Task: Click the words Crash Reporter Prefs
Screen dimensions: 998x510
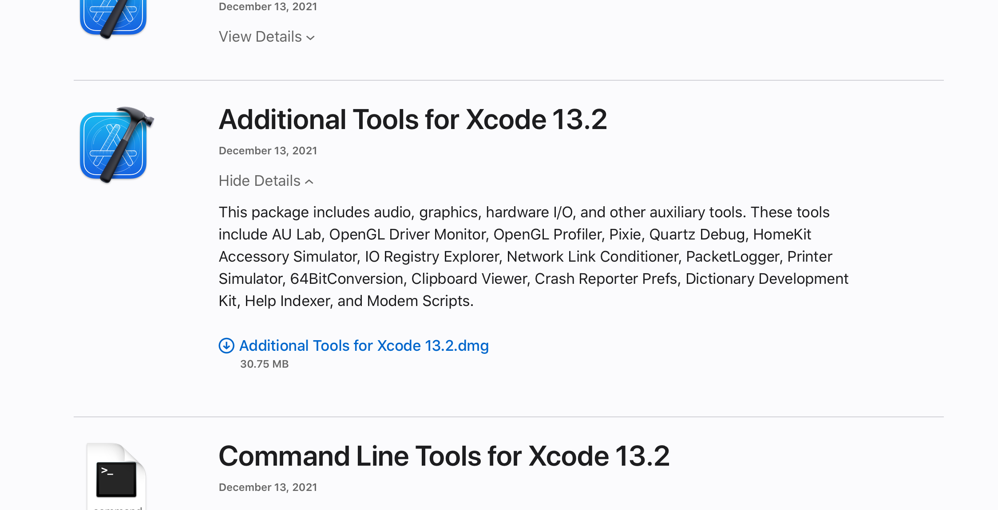Action: pos(606,279)
